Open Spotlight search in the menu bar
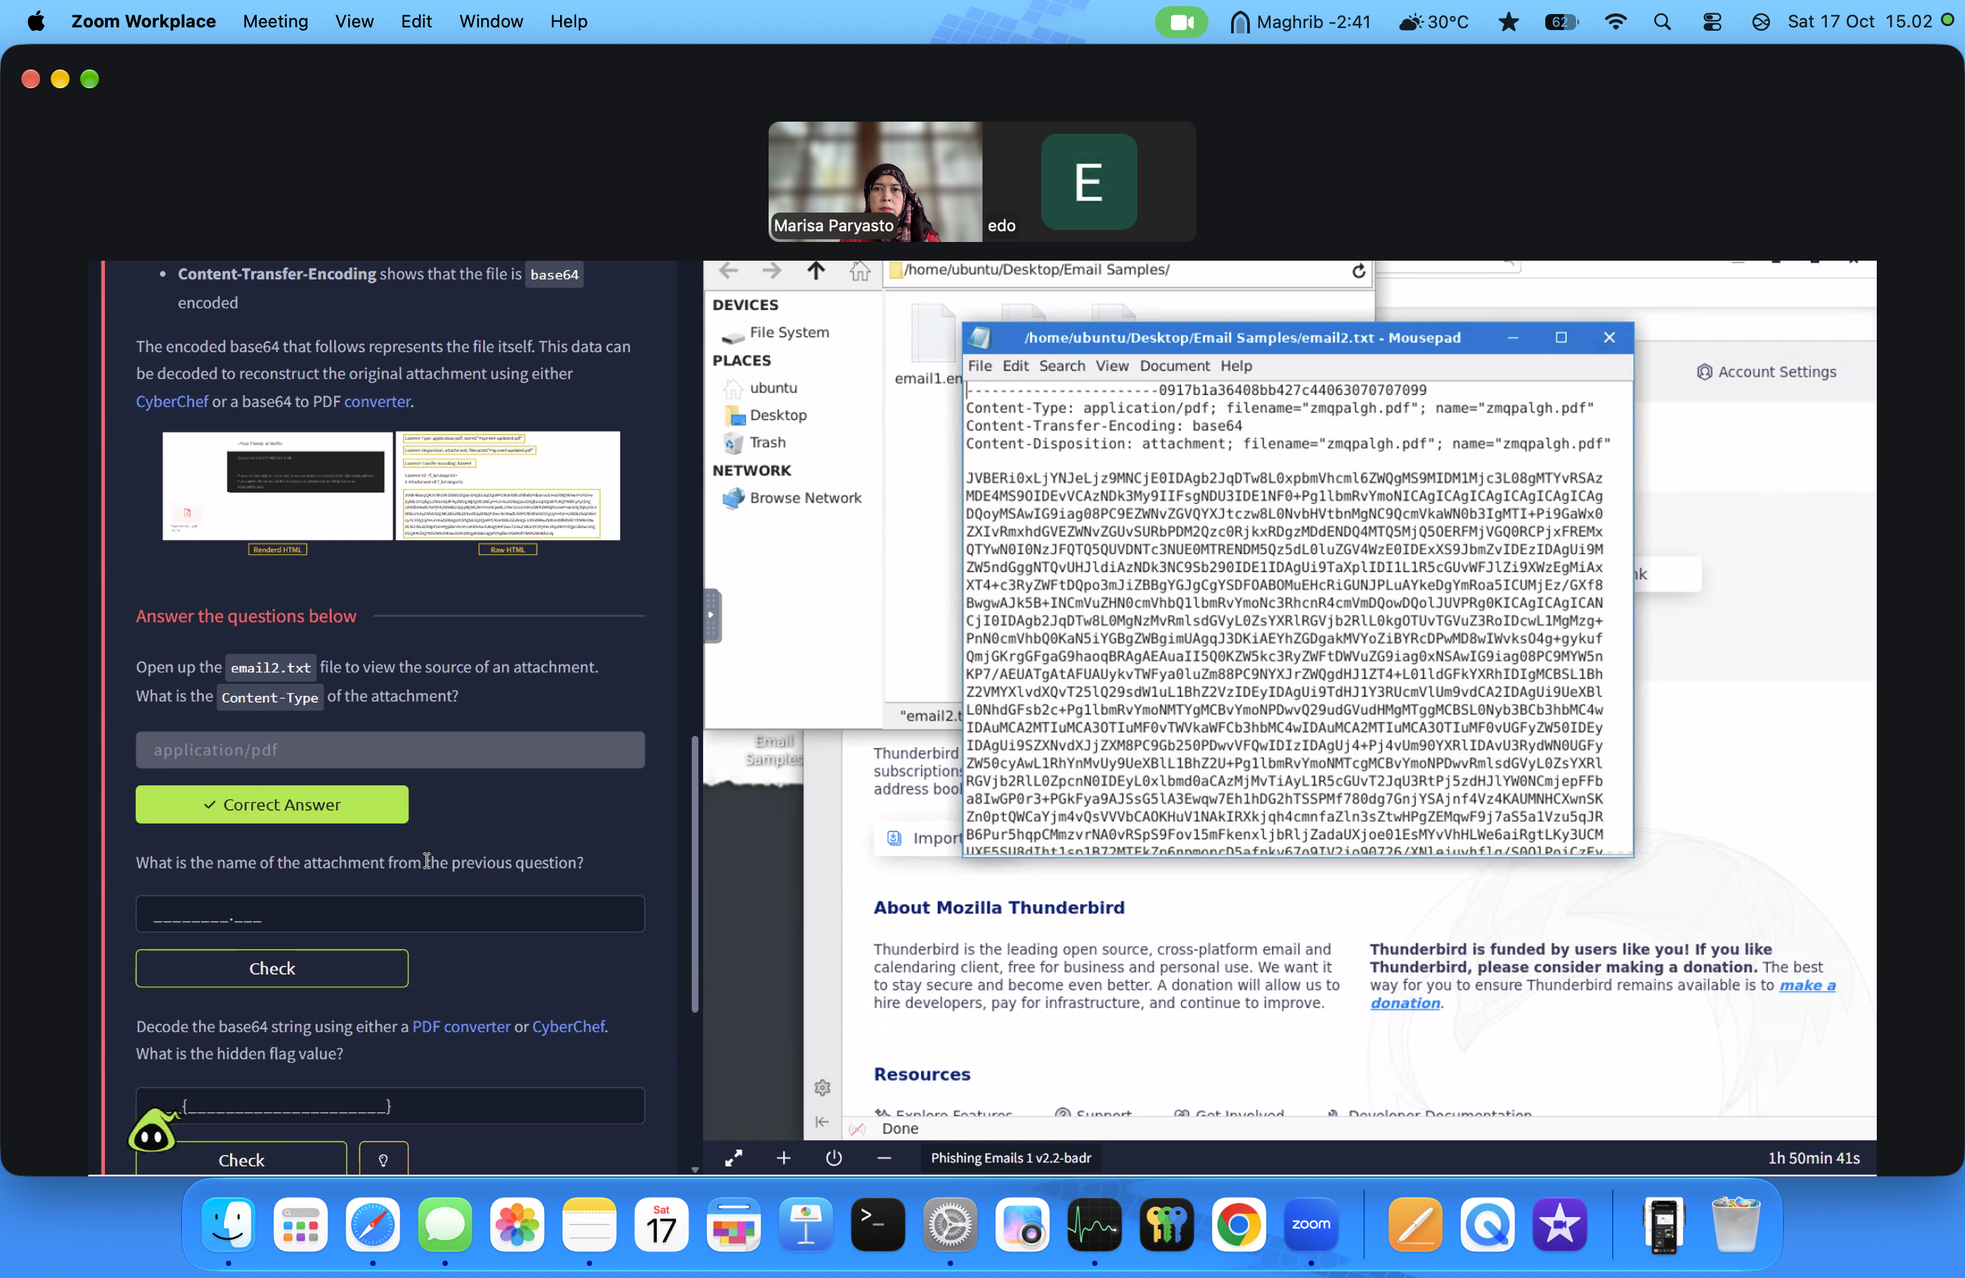 pyautogui.click(x=1662, y=21)
